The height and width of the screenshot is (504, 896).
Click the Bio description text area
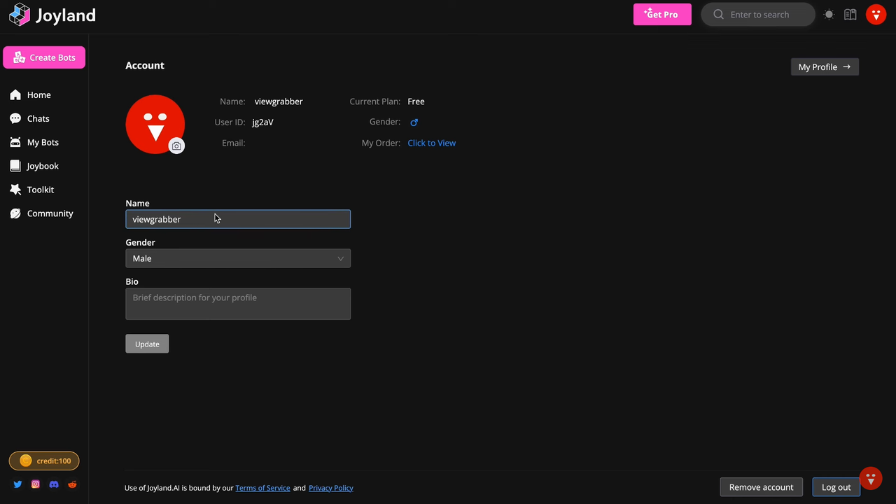tap(238, 303)
